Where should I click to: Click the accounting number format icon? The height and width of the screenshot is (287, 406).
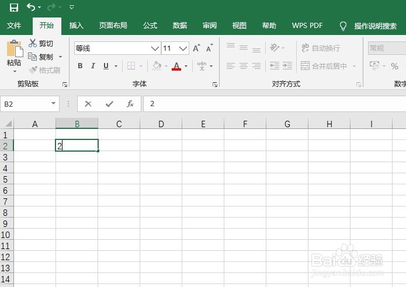[x=374, y=66]
